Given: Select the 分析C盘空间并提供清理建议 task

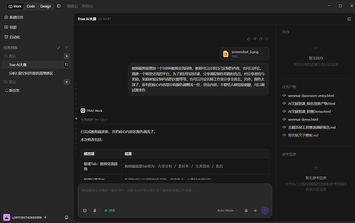Looking at the screenshot, I should tap(31, 73).
